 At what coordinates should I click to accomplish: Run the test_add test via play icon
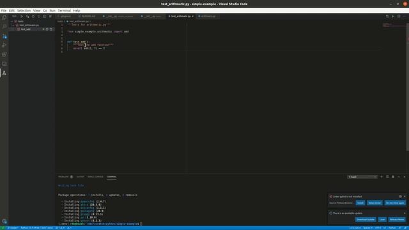[43, 29]
